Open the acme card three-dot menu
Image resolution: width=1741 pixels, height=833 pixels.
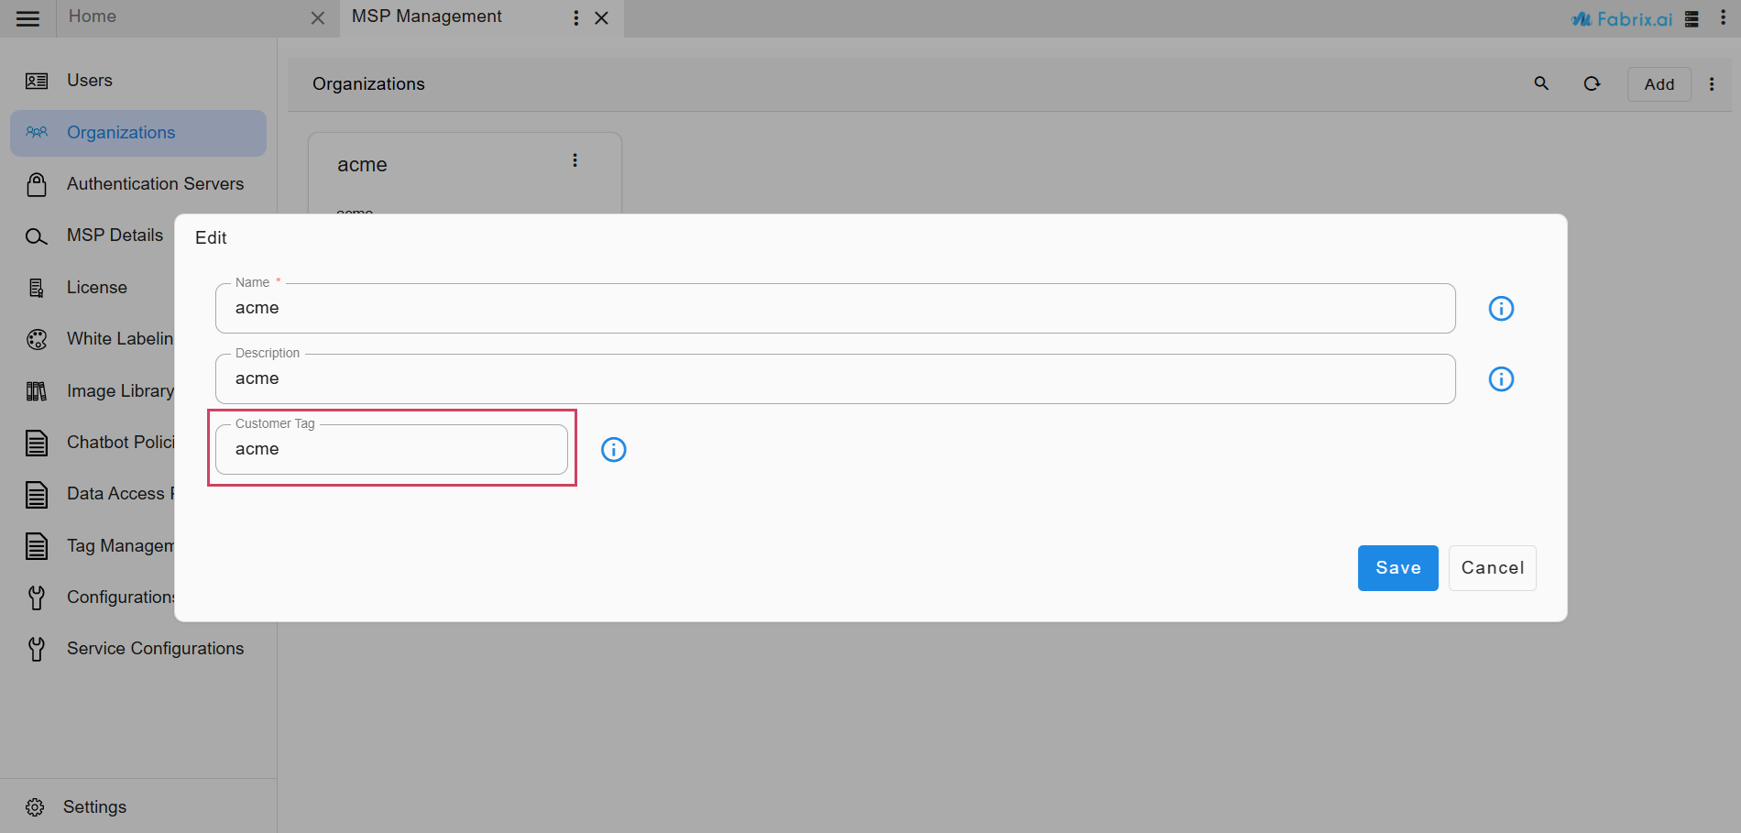[x=575, y=160]
